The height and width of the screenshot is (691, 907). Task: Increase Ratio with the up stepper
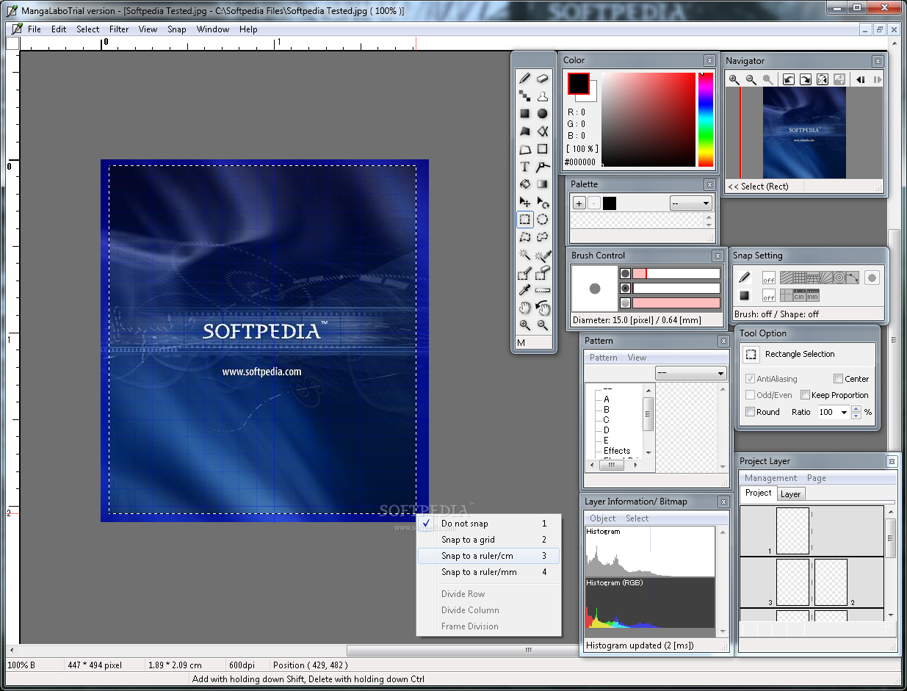(856, 409)
